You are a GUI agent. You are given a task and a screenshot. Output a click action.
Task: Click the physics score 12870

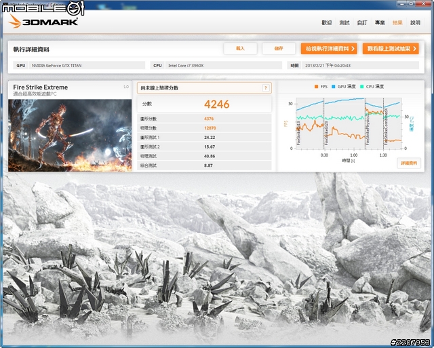pos(210,128)
